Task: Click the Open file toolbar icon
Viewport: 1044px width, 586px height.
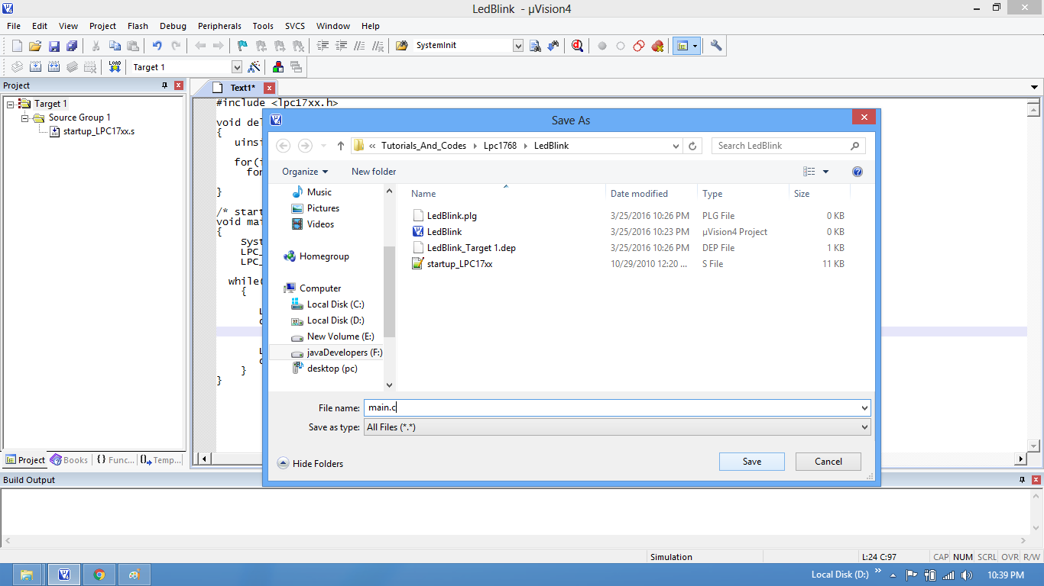Action: click(35, 46)
